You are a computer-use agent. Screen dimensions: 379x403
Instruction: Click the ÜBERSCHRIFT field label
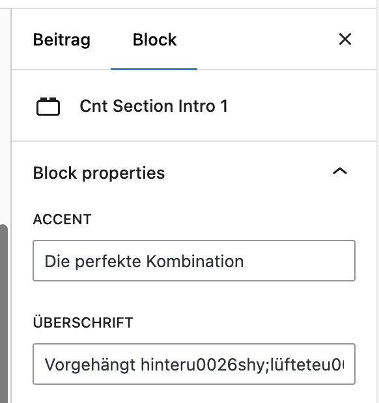point(83,322)
